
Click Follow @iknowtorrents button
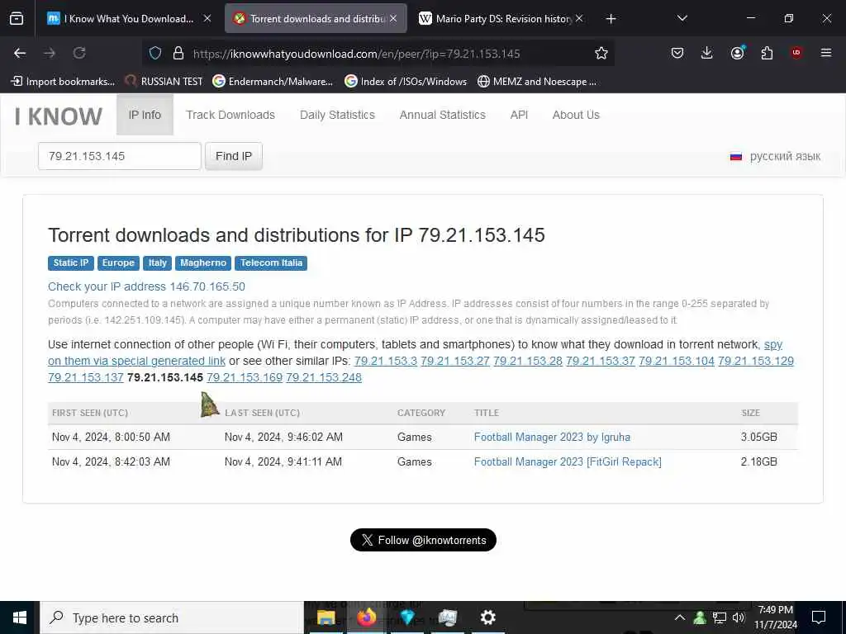click(x=423, y=540)
